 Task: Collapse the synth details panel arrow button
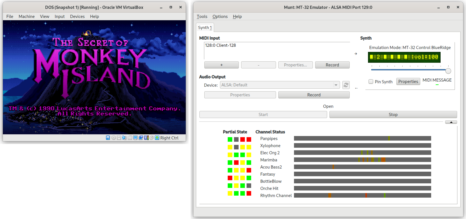(451, 122)
